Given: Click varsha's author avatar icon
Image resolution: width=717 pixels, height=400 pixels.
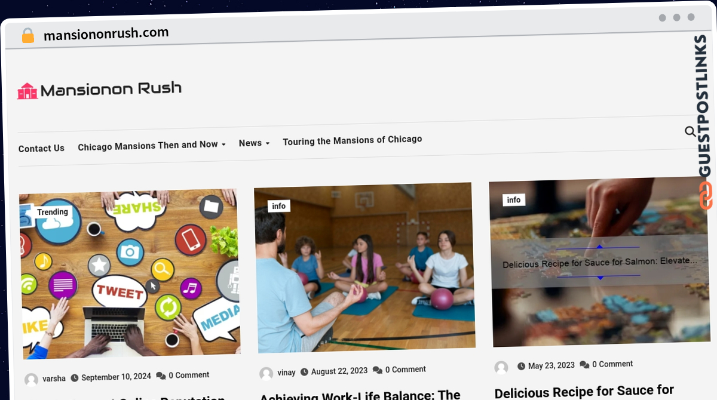Looking at the screenshot, I should pyautogui.click(x=31, y=379).
